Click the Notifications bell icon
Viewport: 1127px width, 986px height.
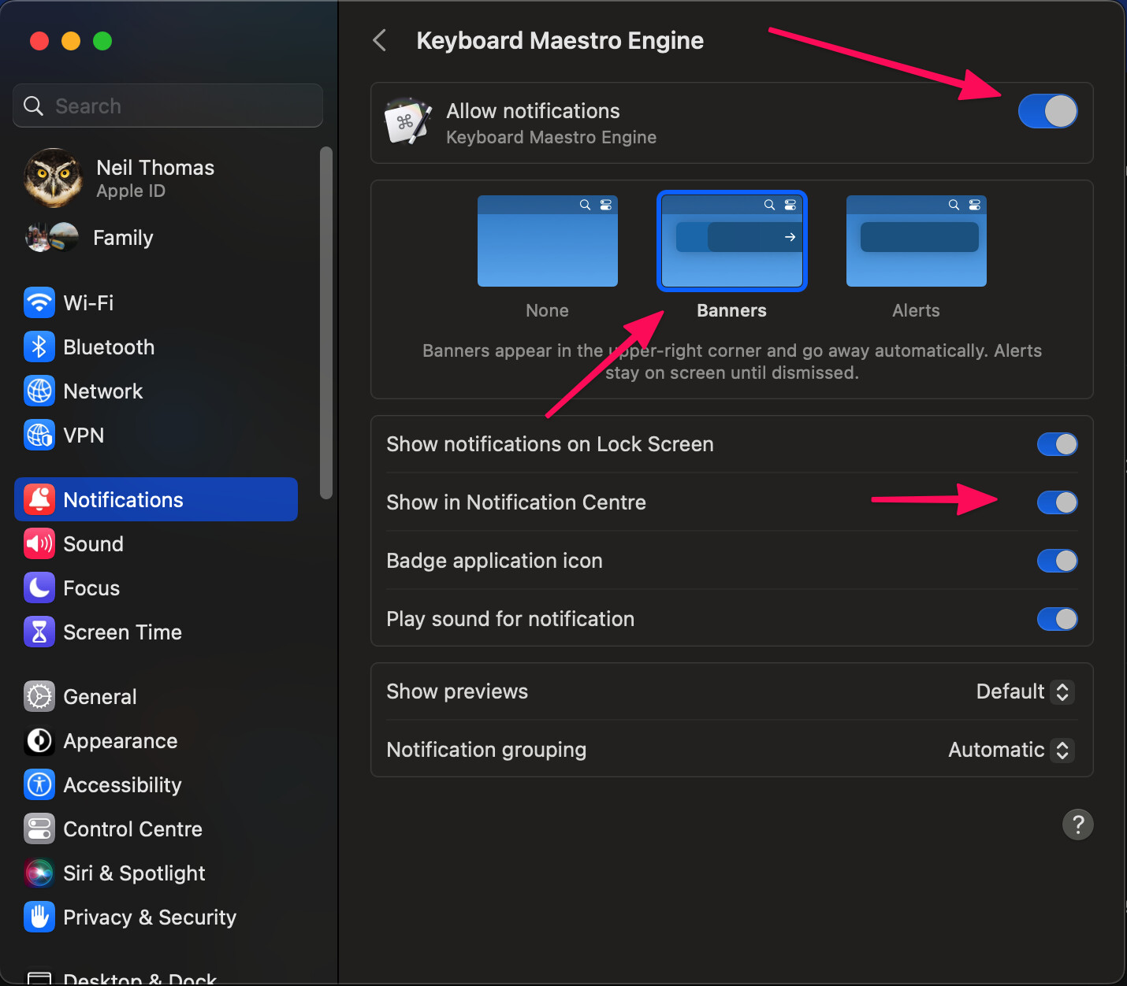(x=39, y=499)
